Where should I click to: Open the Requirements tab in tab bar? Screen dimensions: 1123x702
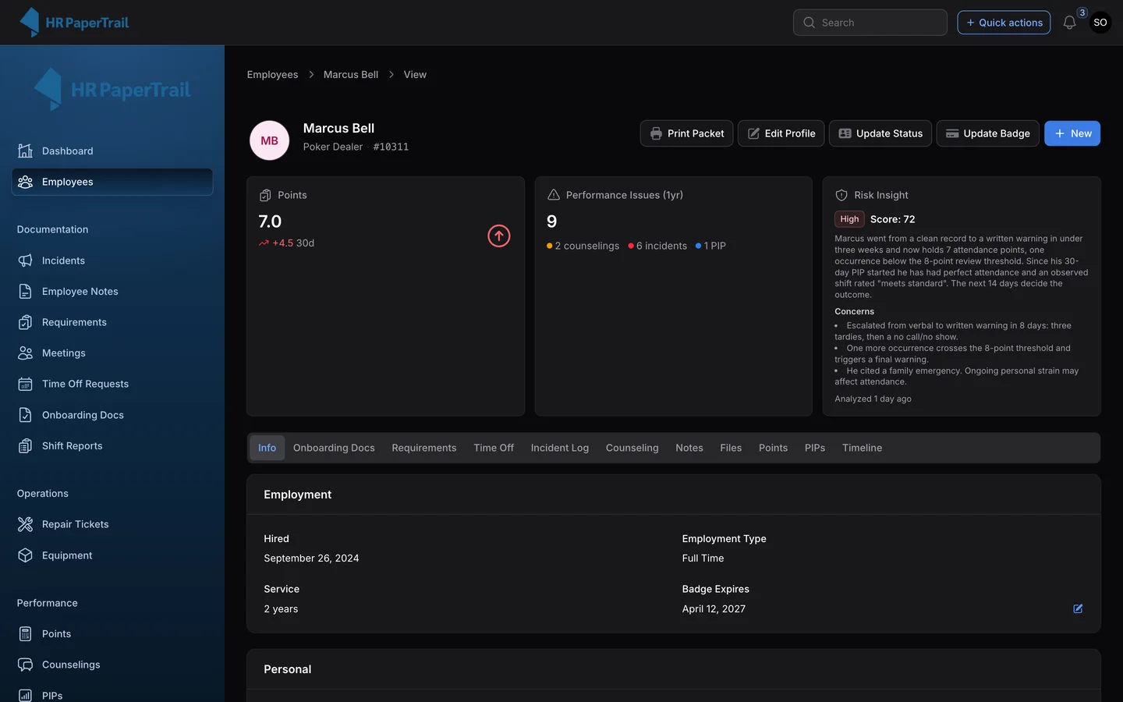point(424,448)
